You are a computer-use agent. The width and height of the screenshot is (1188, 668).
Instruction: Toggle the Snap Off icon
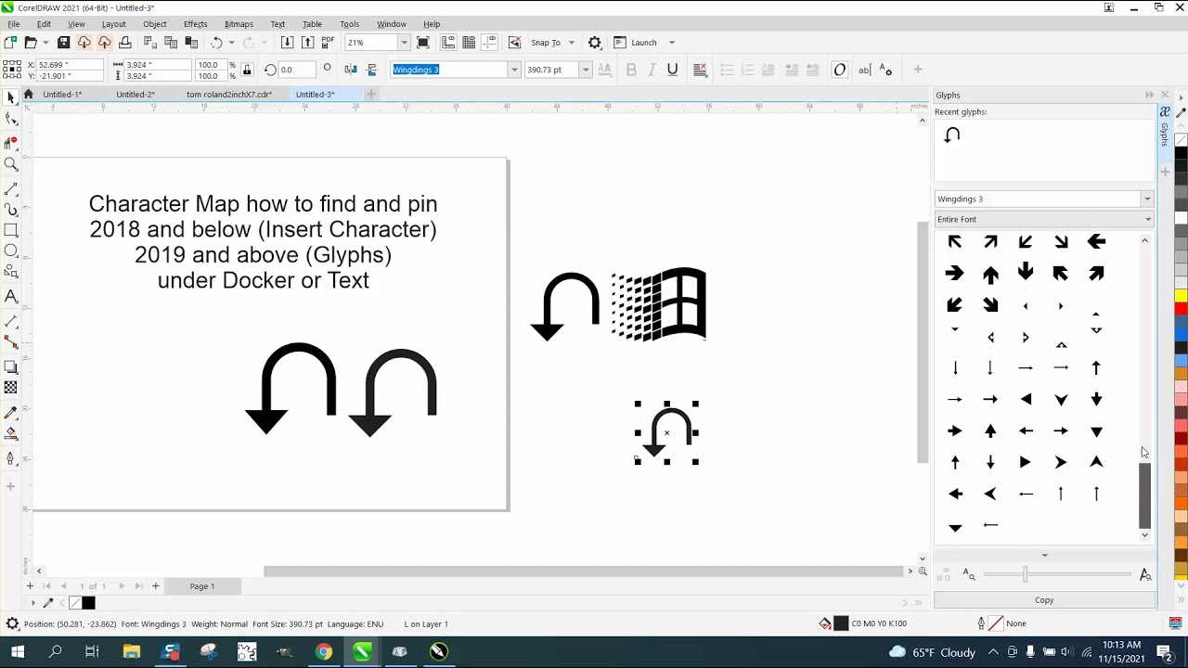tap(514, 43)
